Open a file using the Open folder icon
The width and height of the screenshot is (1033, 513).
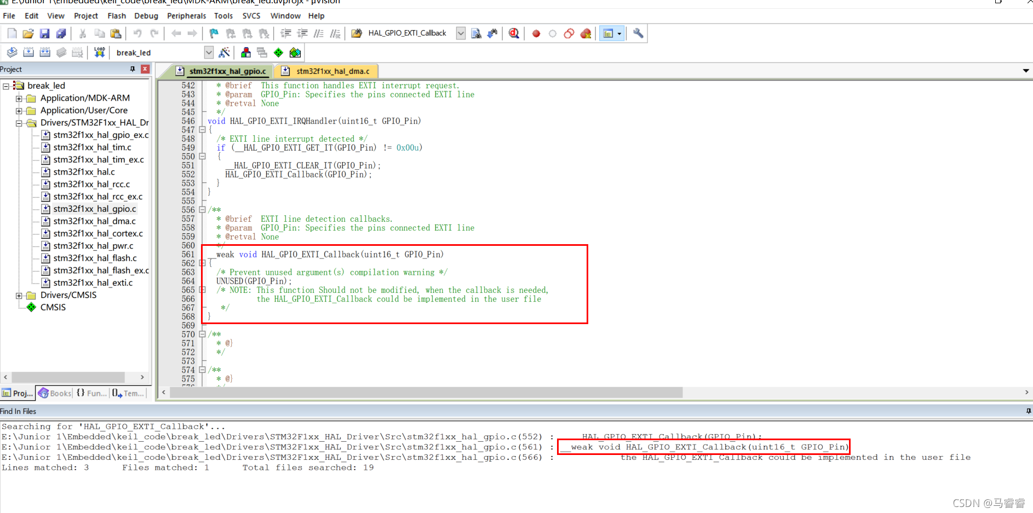coord(28,33)
